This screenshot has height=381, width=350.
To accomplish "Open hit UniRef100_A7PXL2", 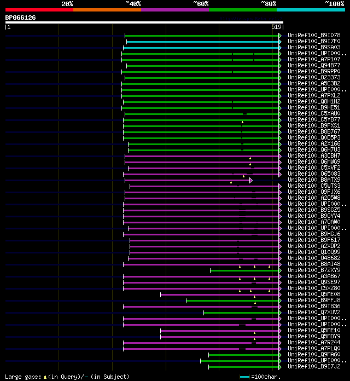I will point(314,95).
